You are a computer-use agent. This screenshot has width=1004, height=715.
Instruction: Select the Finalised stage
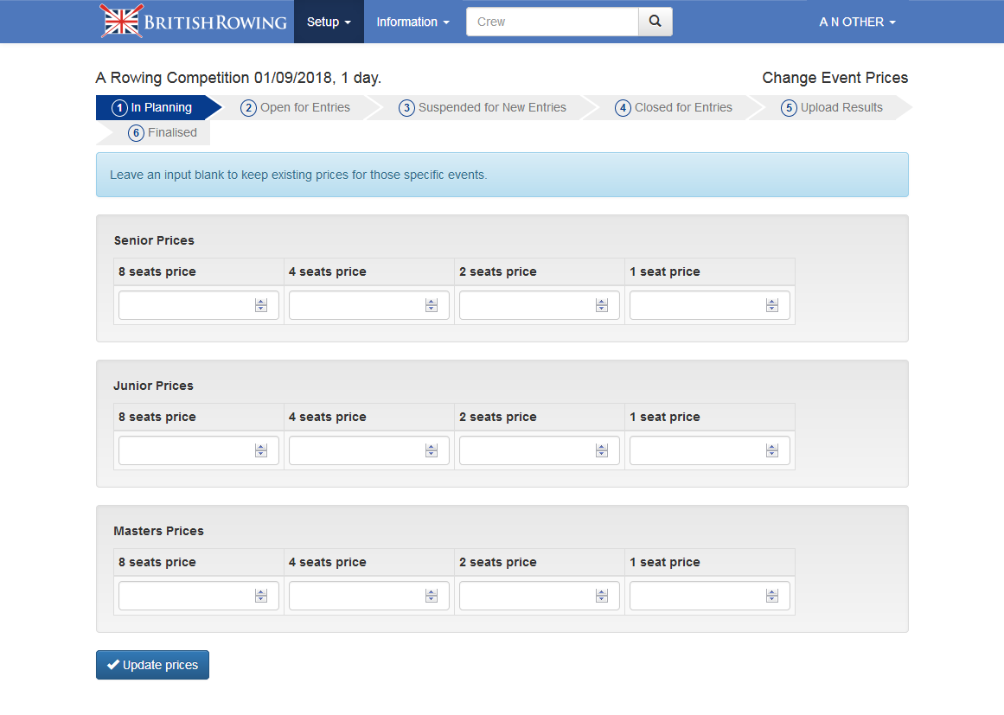pos(163,132)
